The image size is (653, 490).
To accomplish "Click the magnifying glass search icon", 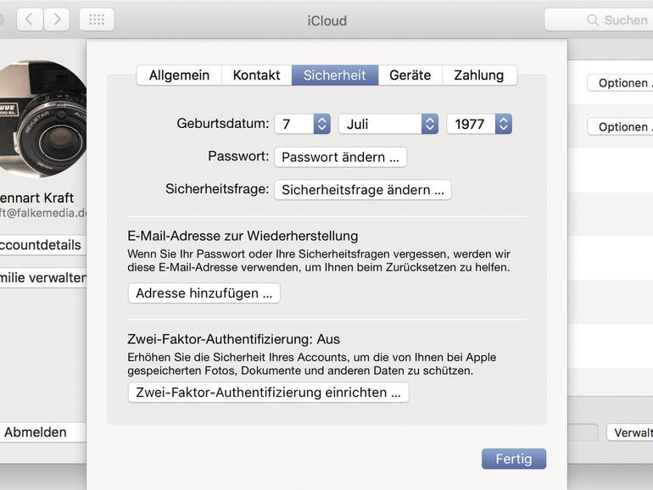I will 592,20.
